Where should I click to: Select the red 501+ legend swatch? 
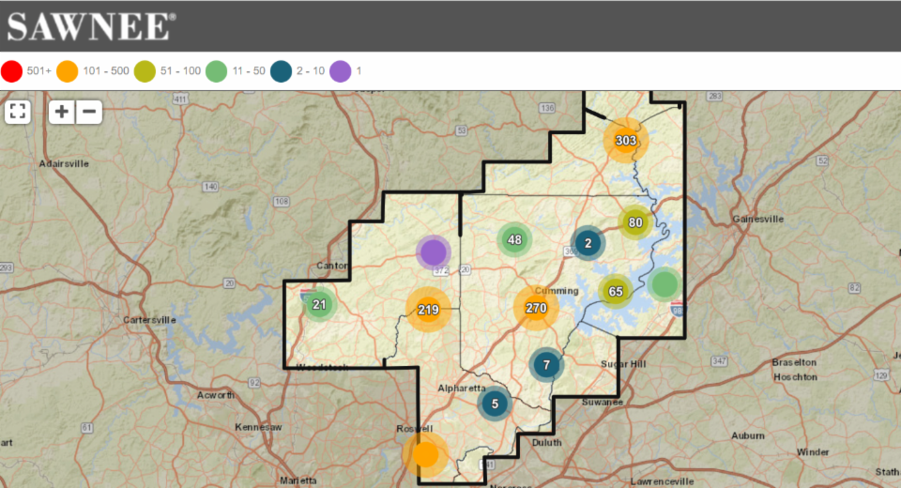[x=12, y=71]
